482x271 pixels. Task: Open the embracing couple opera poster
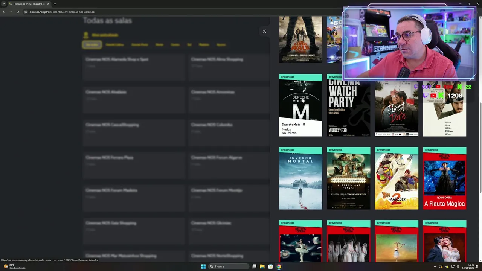(445, 241)
